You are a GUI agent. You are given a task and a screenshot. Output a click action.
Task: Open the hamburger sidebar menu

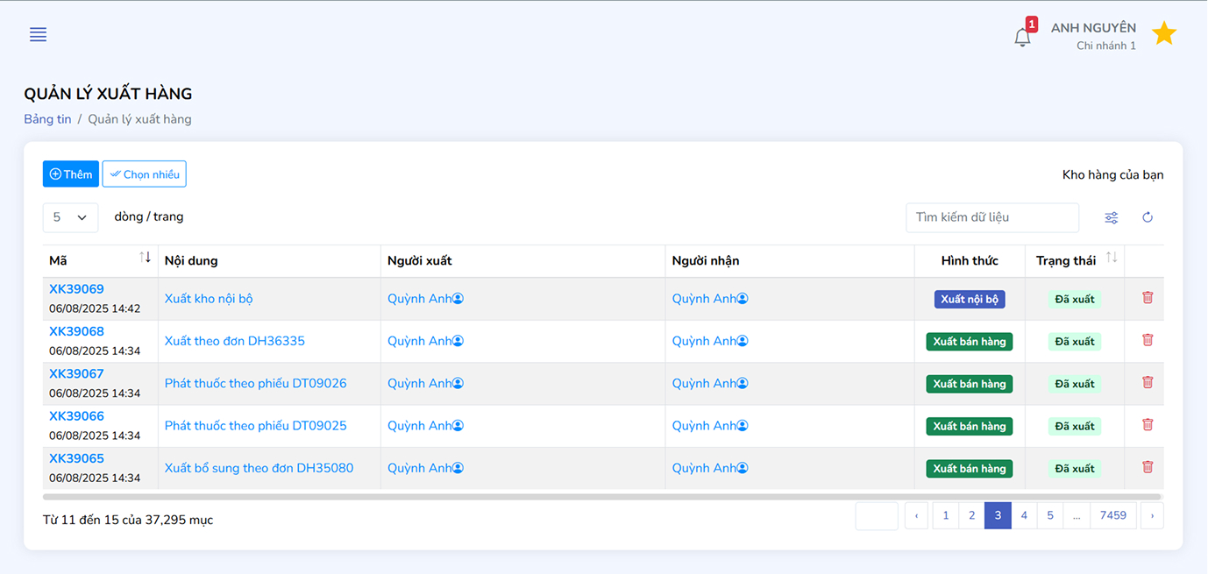coord(38,35)
